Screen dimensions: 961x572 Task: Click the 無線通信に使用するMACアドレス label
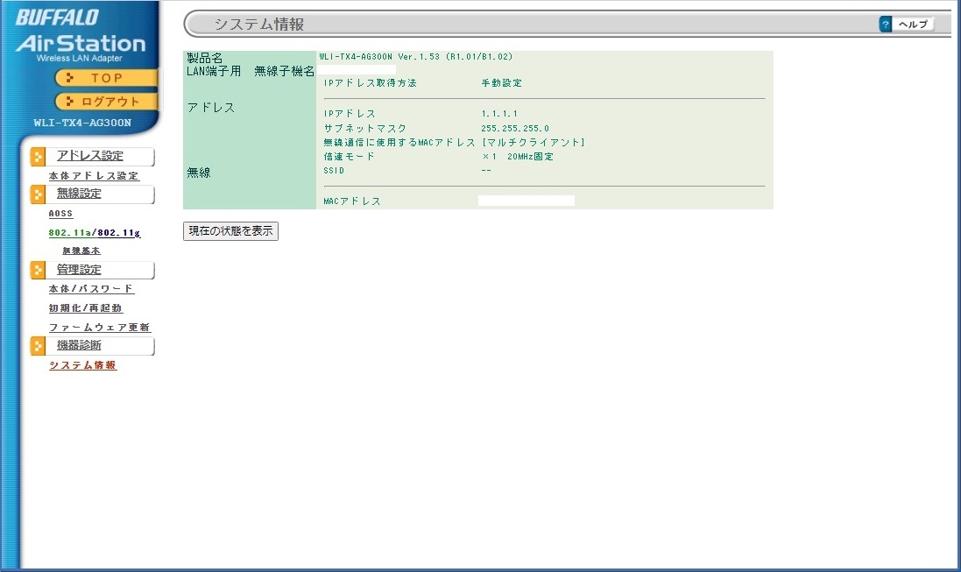(x=399, y=142)
